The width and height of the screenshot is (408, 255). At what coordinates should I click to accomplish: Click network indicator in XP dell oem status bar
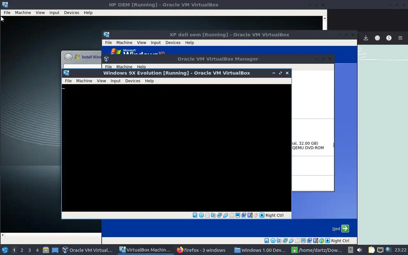tap(285, 241)
